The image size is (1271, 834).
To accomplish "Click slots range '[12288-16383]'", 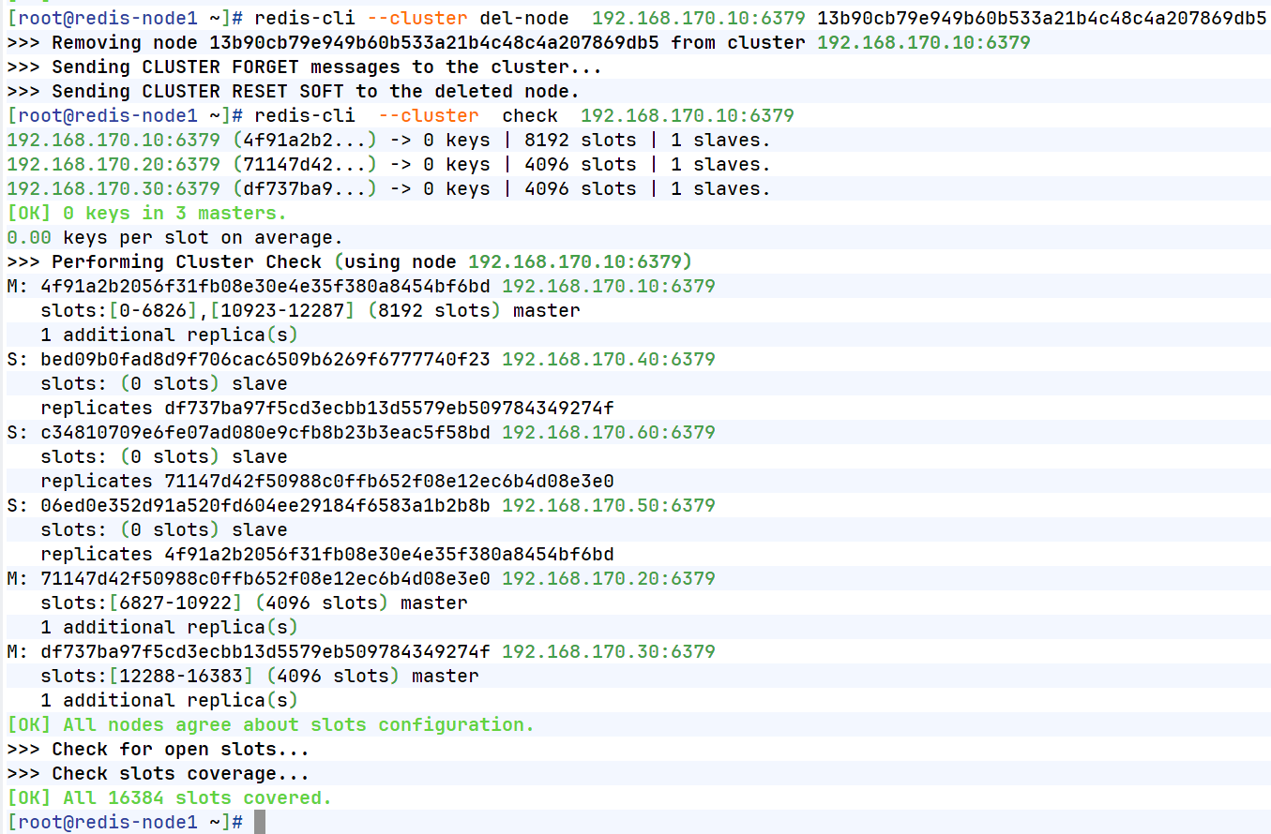I will [181, 676].
